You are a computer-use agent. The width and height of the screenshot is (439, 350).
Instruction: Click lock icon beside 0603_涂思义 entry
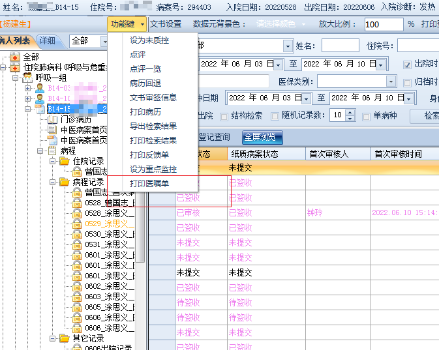click(77, 297)
